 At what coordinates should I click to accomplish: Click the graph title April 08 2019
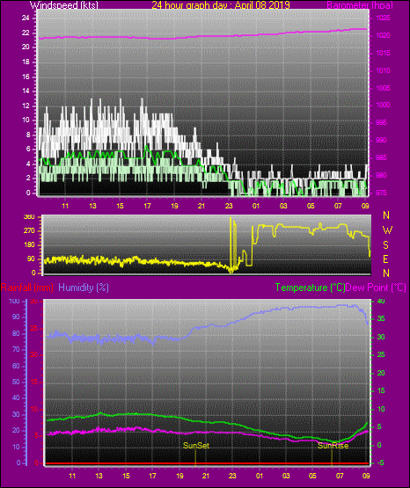point(262,5)
